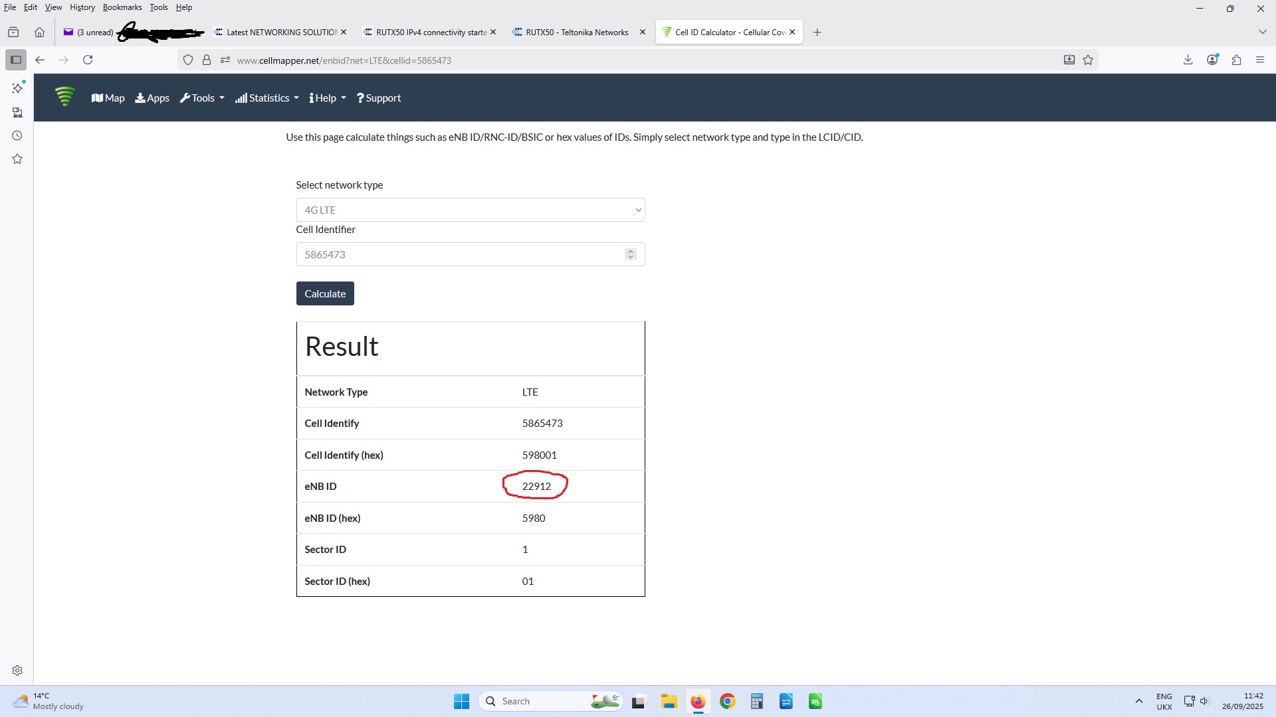Viewport: 1276px width, 717px height.
Task: Open the shield tracking protection icon
Action: [x=188, y=60]
